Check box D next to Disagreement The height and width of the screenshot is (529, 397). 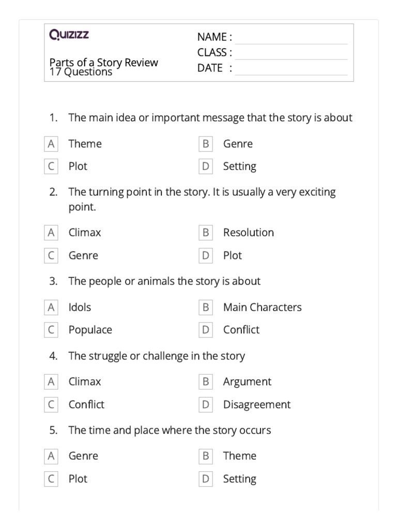[x=205, y=404]
